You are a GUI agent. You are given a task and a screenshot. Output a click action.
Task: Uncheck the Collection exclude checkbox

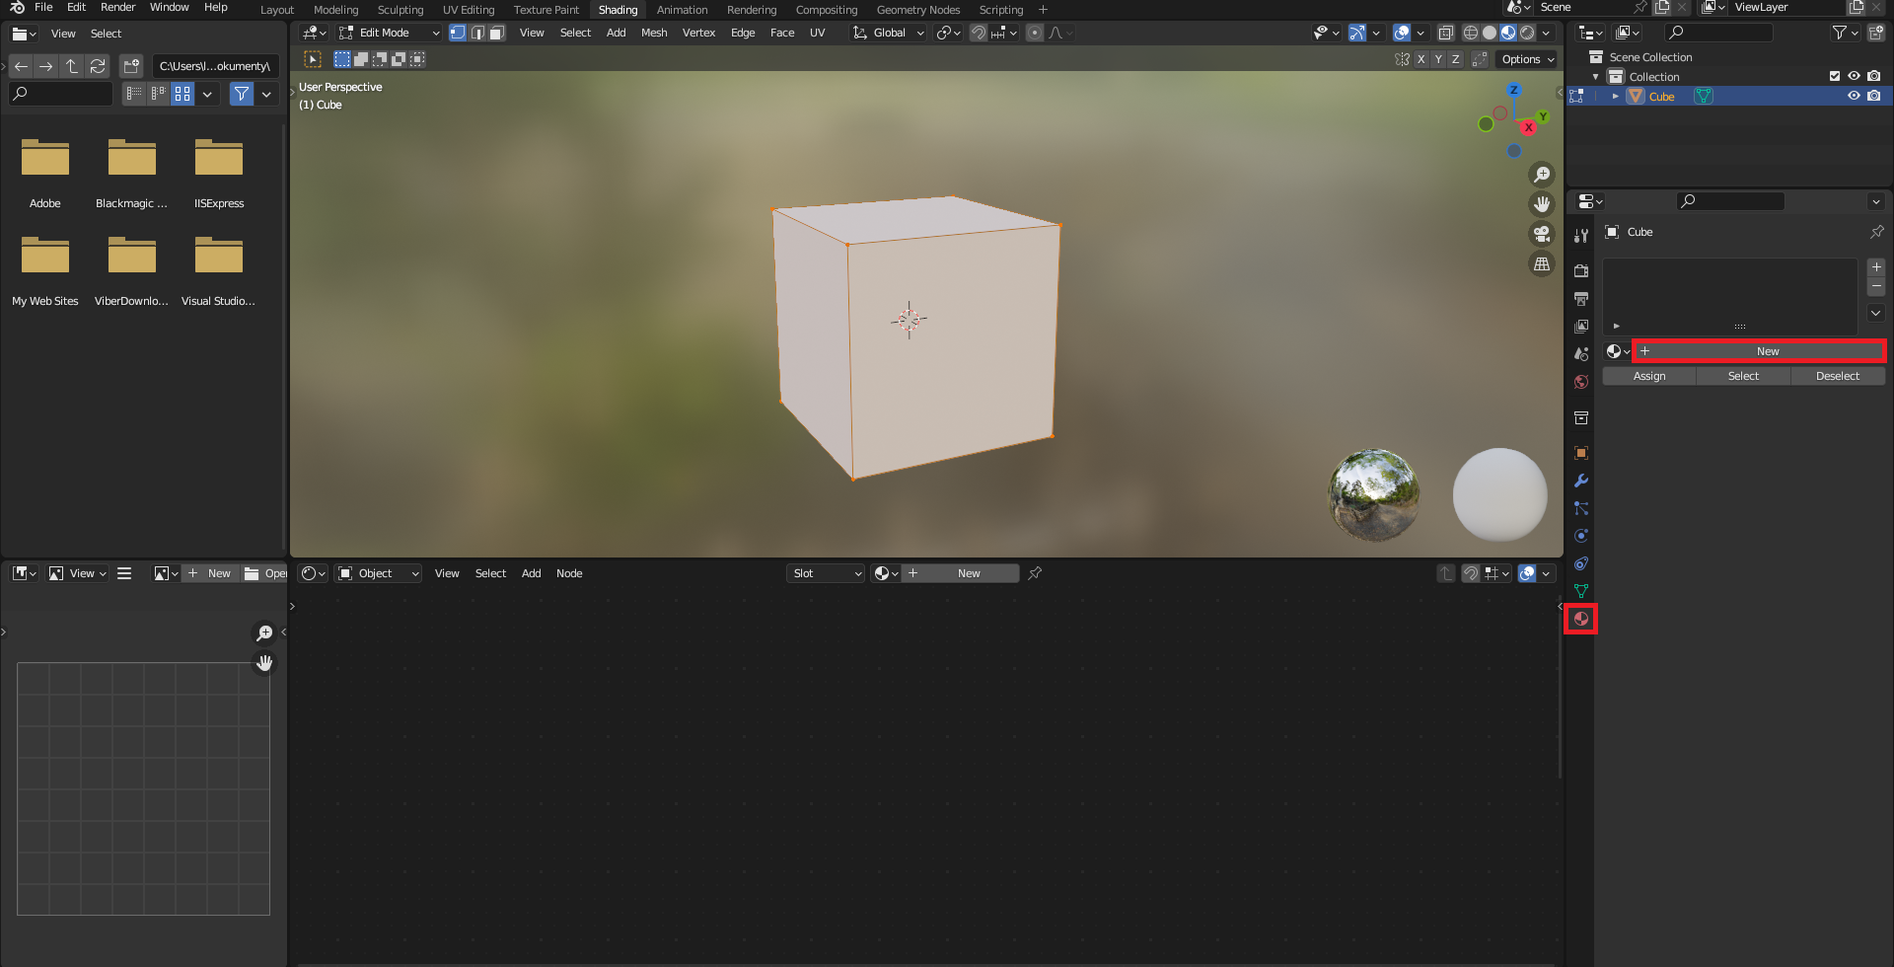click(x=1835, y=76)
